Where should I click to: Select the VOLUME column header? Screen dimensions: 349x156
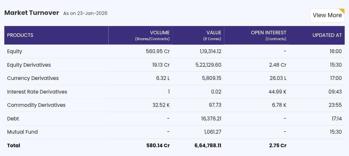coord(160,33)
